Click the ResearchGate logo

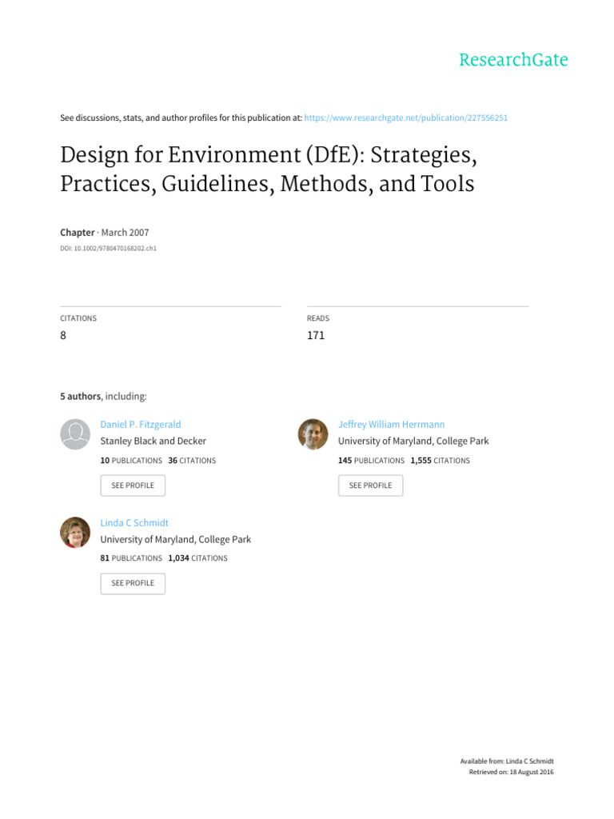pos(513,60)
